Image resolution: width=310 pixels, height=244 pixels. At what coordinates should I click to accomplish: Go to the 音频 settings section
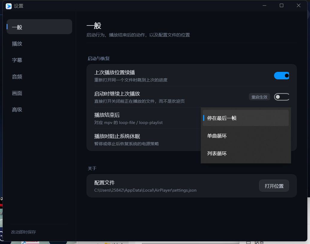click(x=39, y=77)
